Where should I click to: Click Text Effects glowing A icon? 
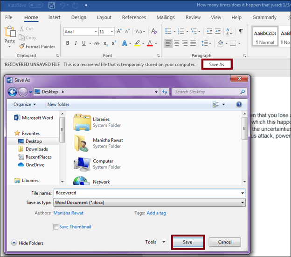click(125, 43)
